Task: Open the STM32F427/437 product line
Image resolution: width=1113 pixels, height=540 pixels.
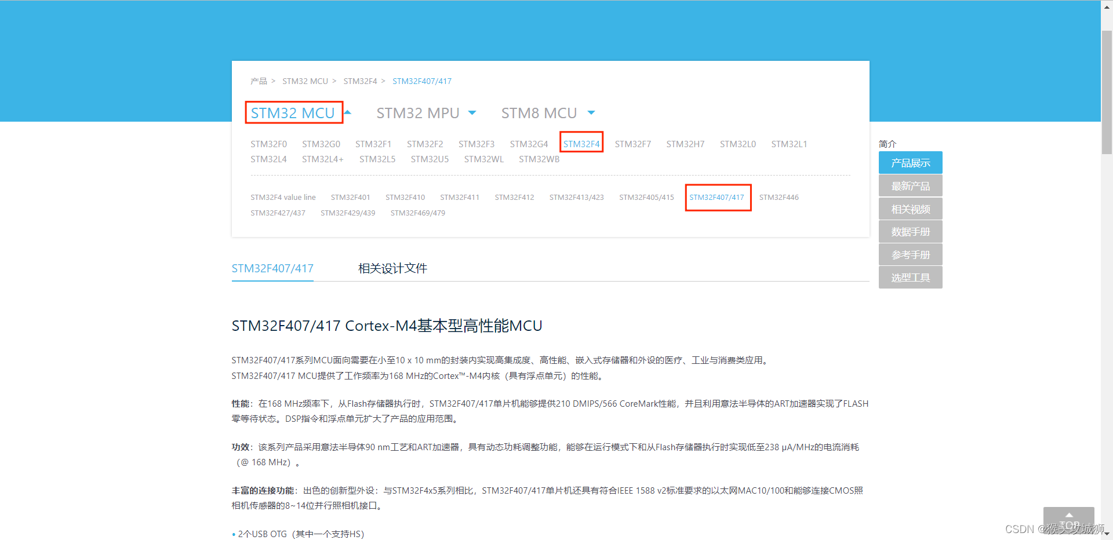Action: click(278, 213)
